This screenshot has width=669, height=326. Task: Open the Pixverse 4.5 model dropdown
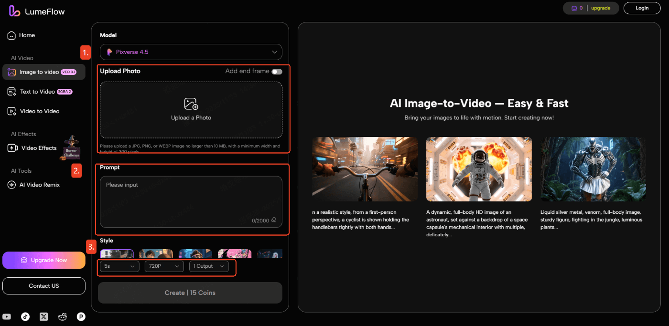(x=191, y=52)
